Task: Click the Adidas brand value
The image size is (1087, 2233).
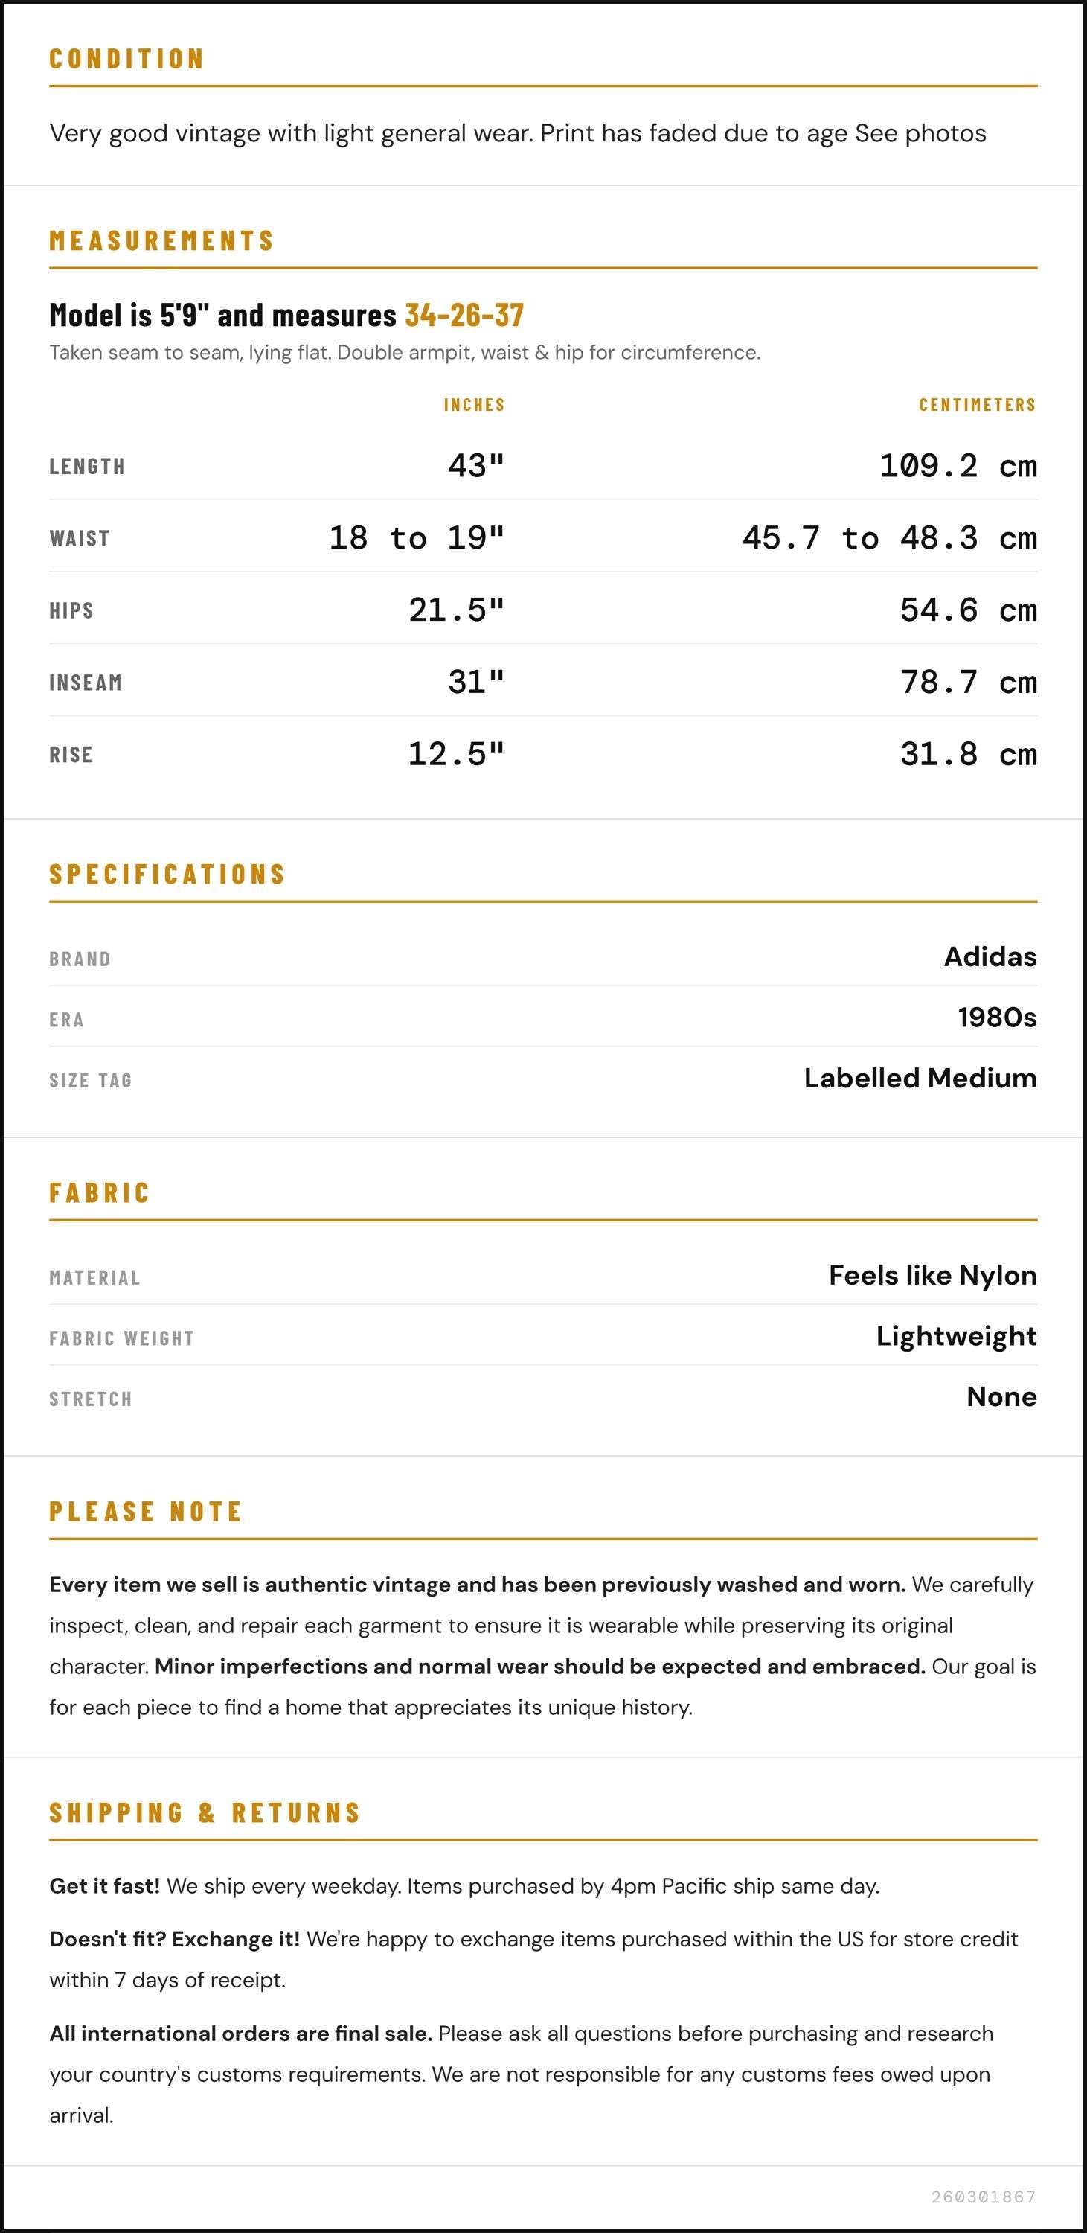Action: [990, 956]
